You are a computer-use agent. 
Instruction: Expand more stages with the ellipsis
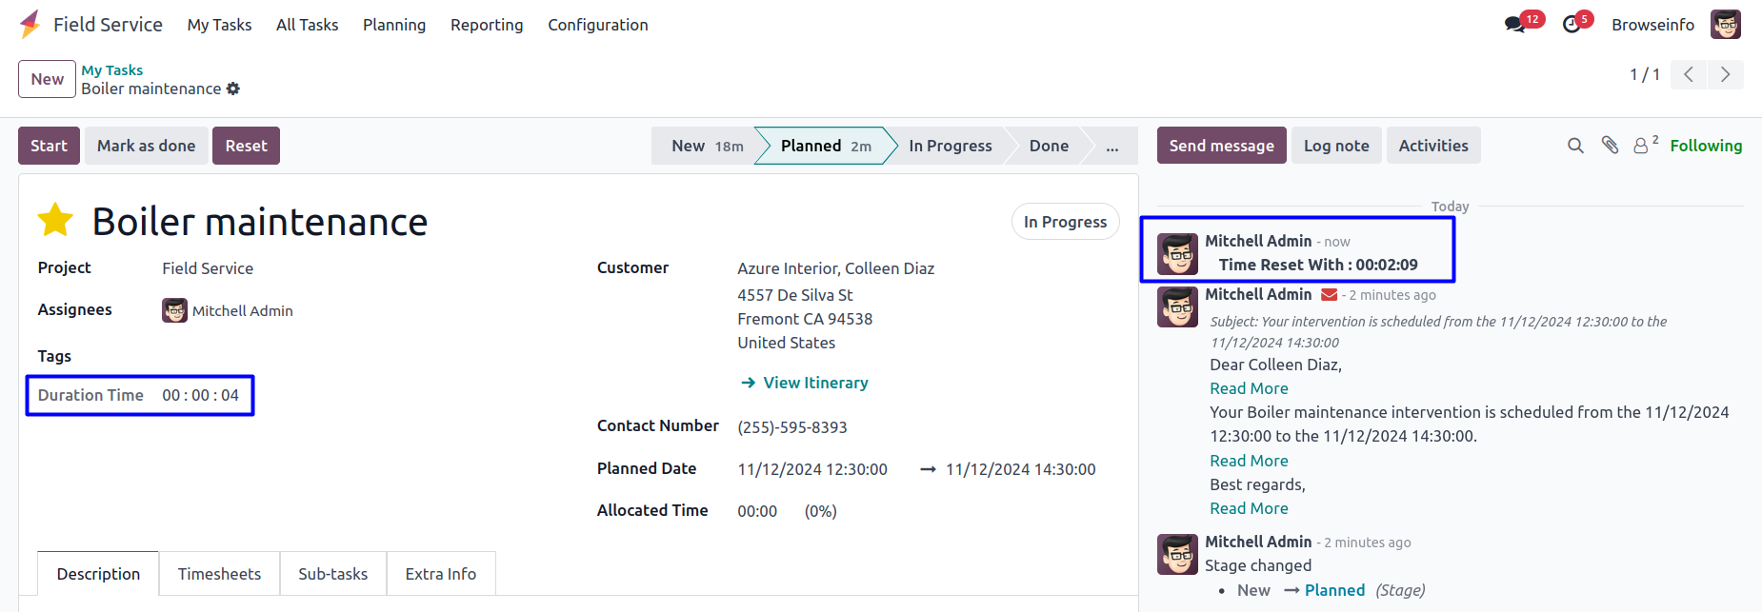(x=1111, y=146)
